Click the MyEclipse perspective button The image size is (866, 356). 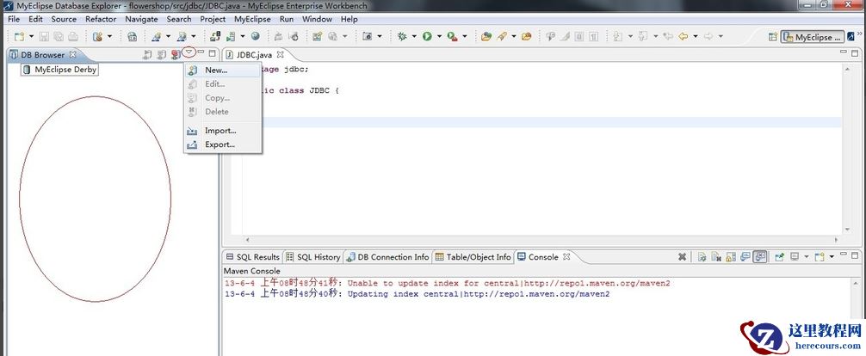click(x=812, y=37)
